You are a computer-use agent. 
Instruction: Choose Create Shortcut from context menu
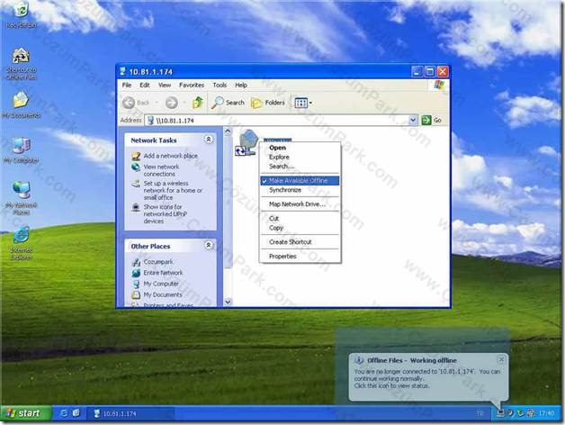[x=300, y=242]
